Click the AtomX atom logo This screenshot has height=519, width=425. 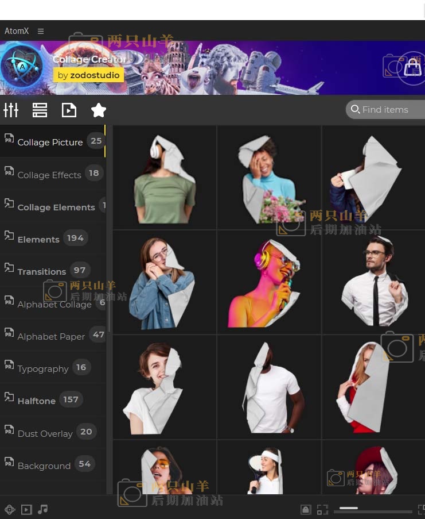click(22, 67)
